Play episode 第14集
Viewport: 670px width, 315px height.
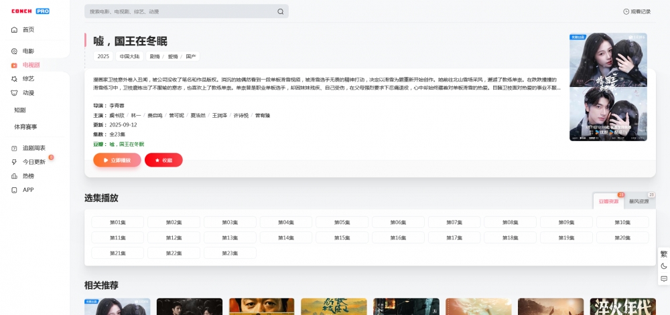pyautogui.click(x=286, y=237)
